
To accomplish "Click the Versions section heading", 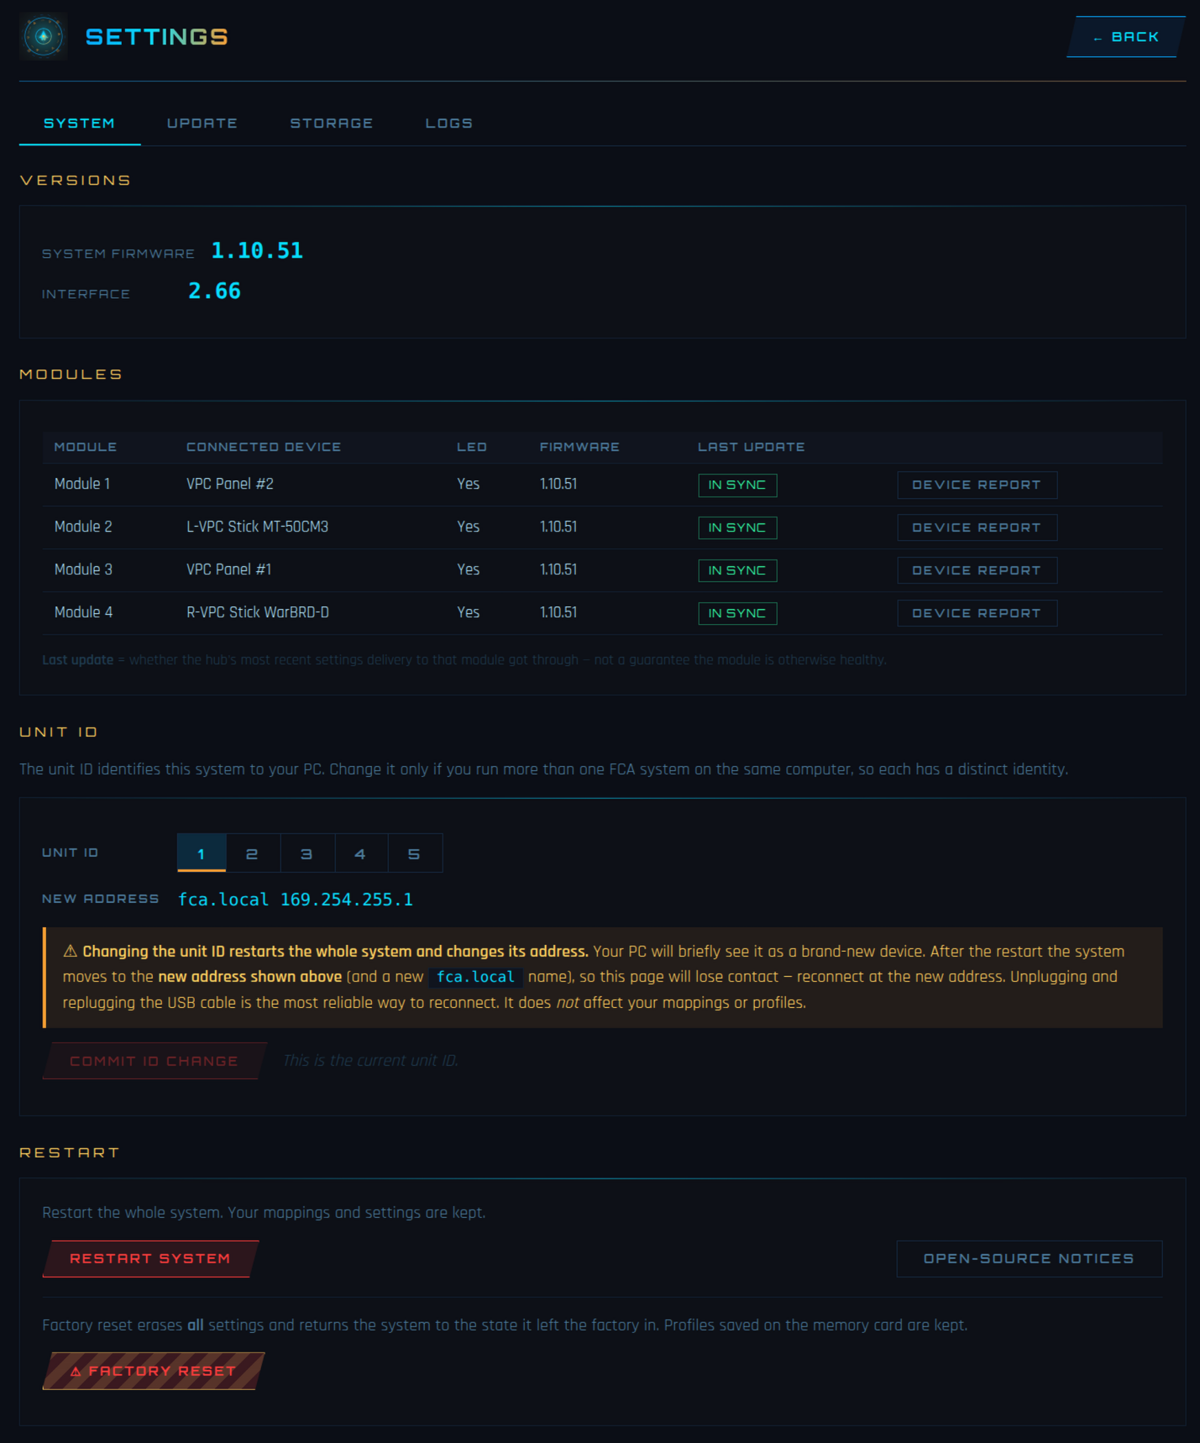I will coord(76,181).
